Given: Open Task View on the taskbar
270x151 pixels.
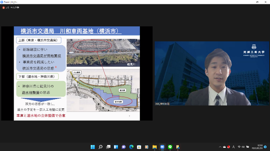Looking at the screenshot, I should point(108,147).
